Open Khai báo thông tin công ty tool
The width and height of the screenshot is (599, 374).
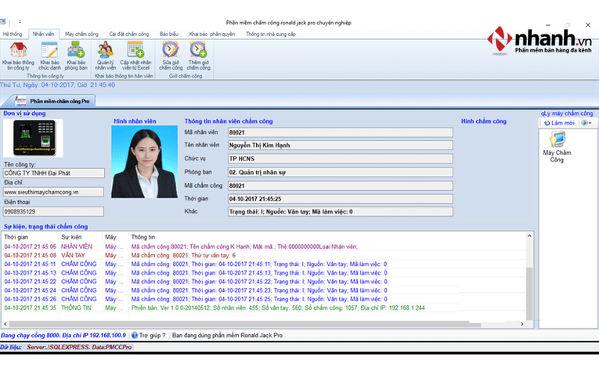point(18,56)
